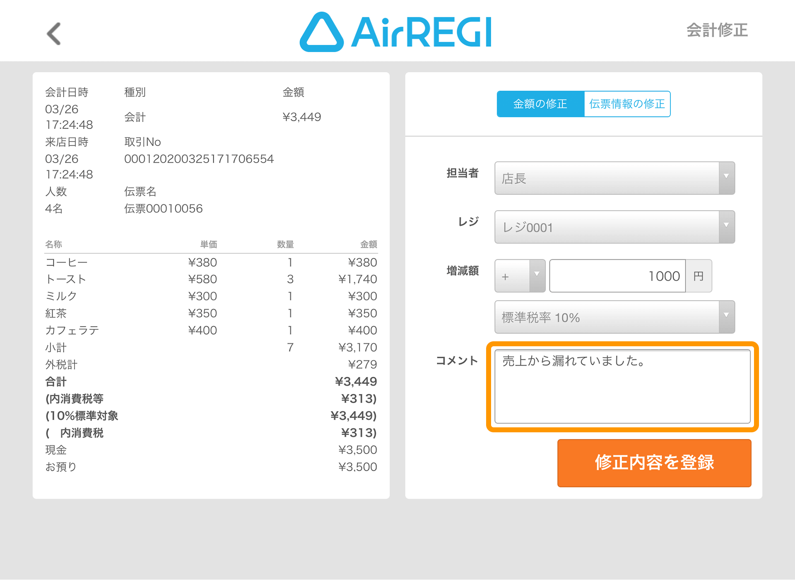795x580 pixels.
Task: Go back with the left arrow icon
Action: click(x=54, y=34)
